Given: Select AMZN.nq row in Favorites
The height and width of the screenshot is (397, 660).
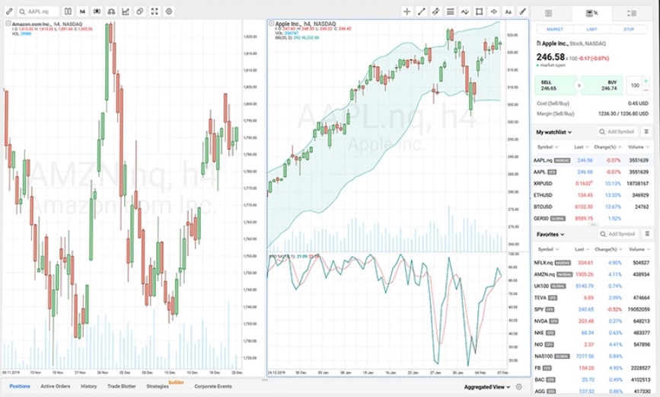Looking at the screenshot, I should [591, 274].
